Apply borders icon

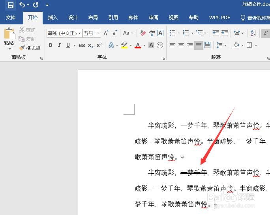click(249, 45)
